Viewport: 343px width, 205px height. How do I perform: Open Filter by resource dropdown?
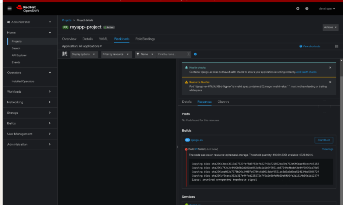coord(116,54)
